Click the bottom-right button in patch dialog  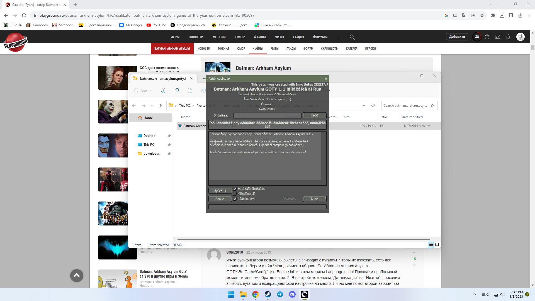pyautogui.click(x=315, y=199)
